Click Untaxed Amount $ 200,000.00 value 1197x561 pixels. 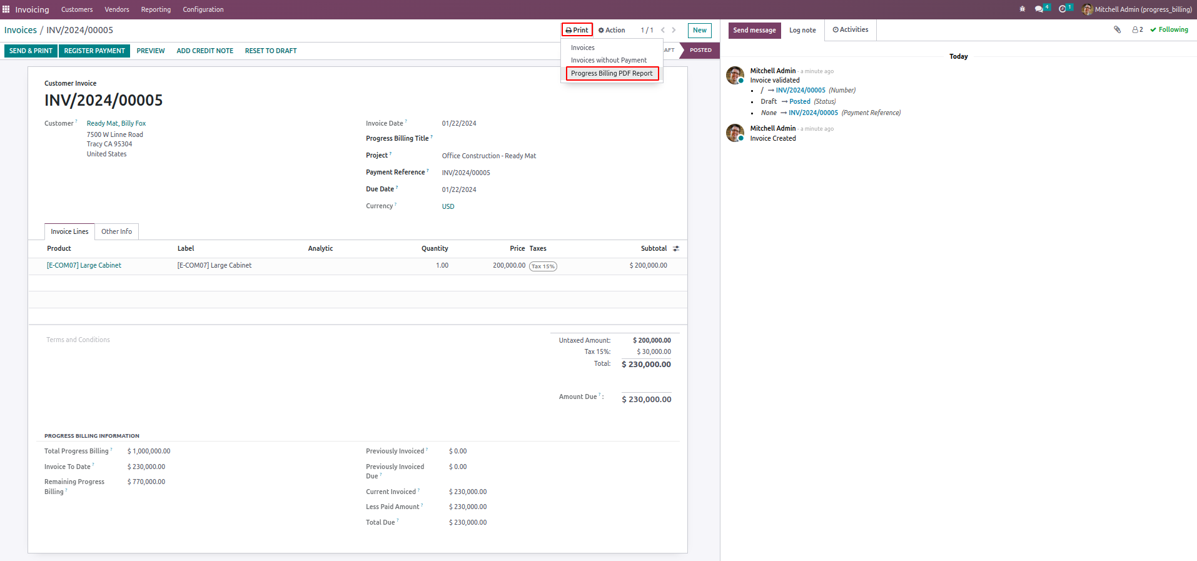click(652, 340)
